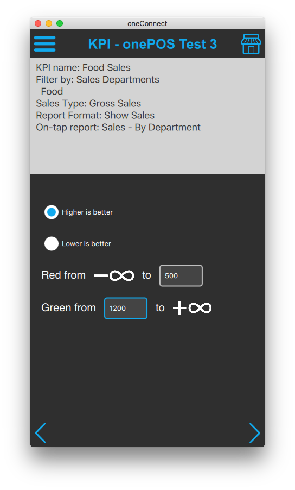Click the Filter by: Sales Departments line
Screen dimensions: 295x490
tap(98, 79)
